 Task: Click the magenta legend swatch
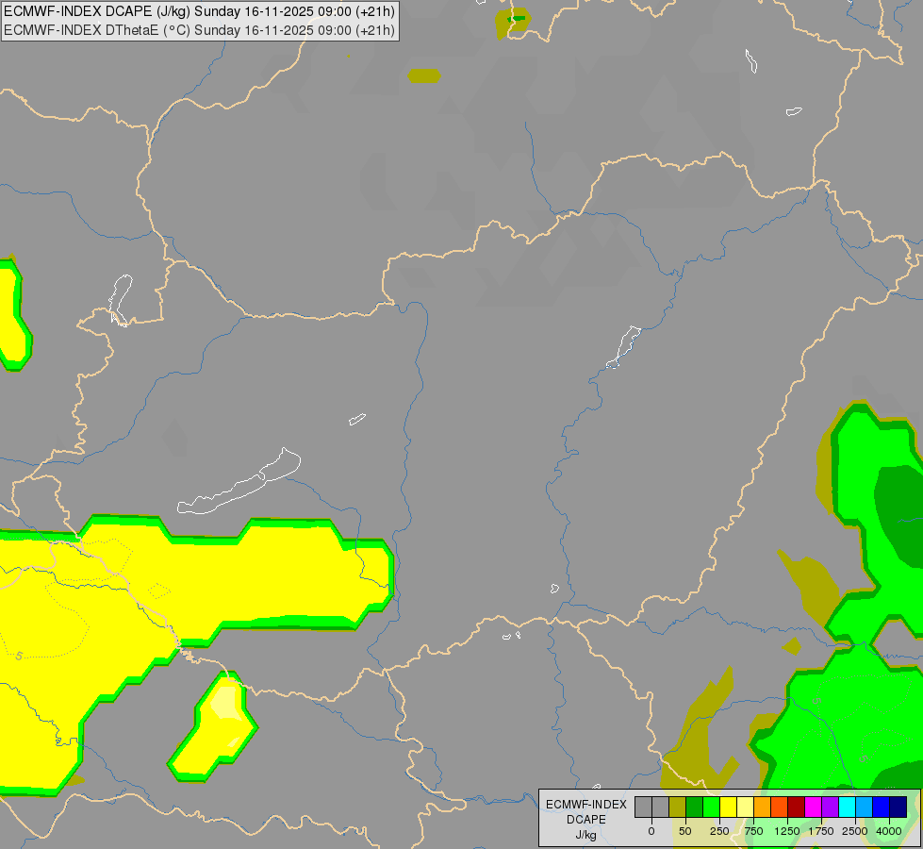pyautogui.click(x=813, y=807)
